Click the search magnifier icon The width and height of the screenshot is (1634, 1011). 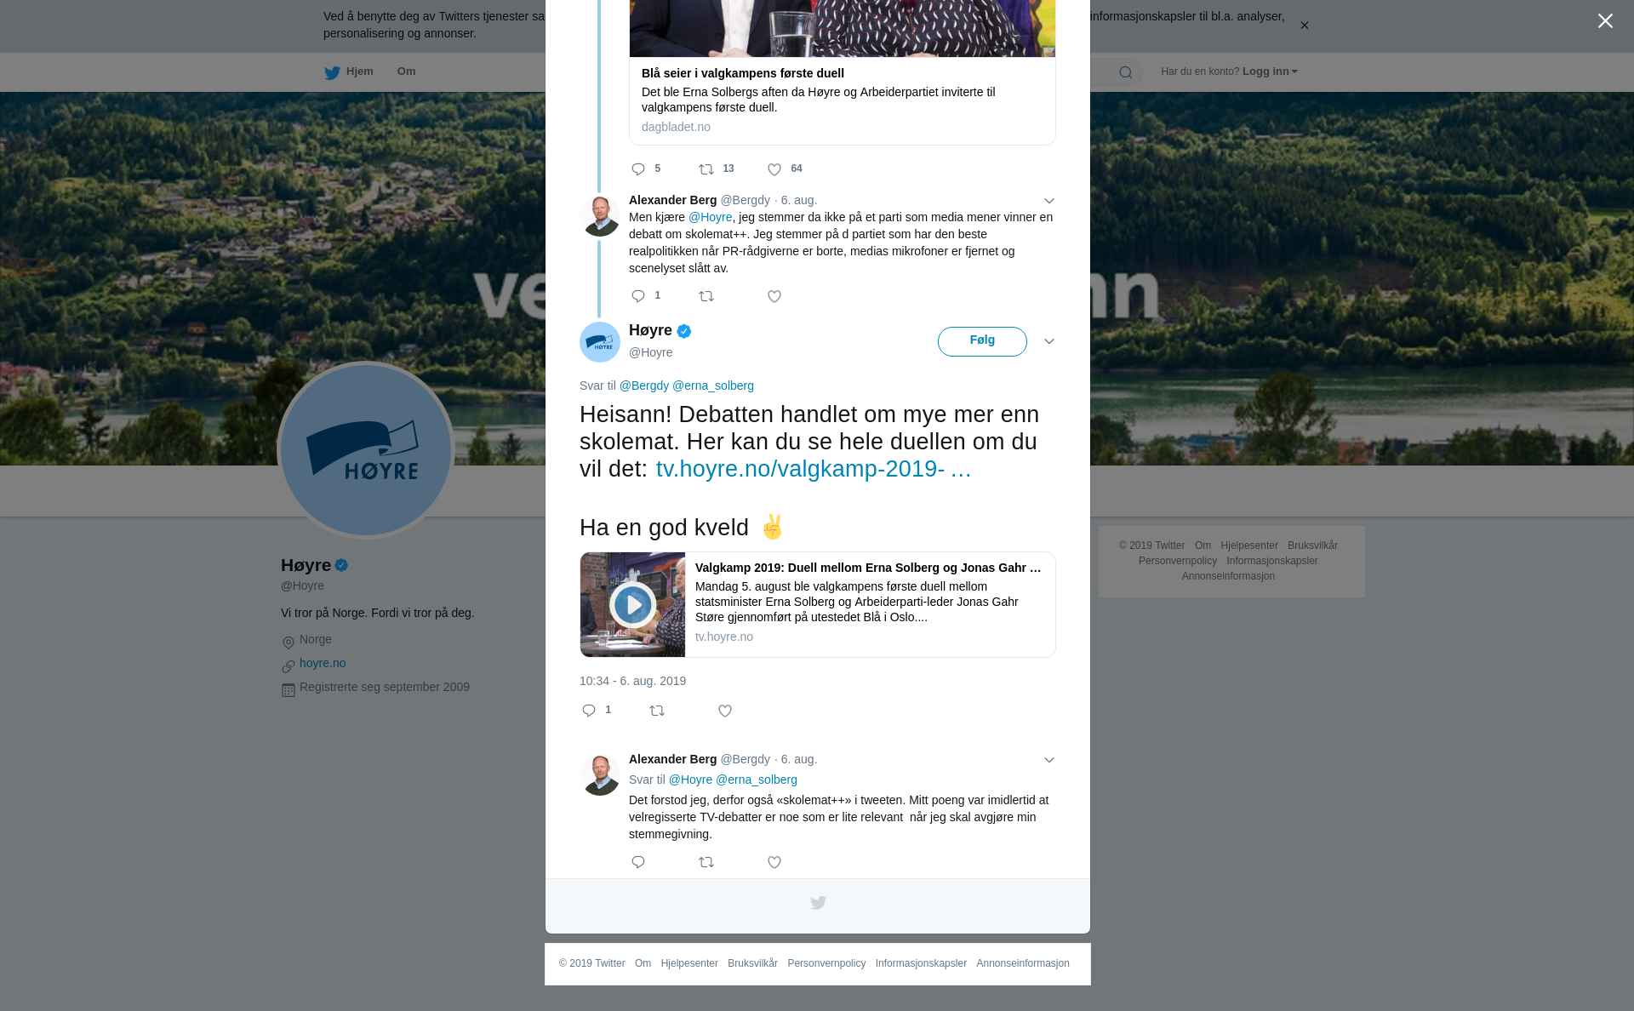pyautogui.click(x=1126, y=72)
